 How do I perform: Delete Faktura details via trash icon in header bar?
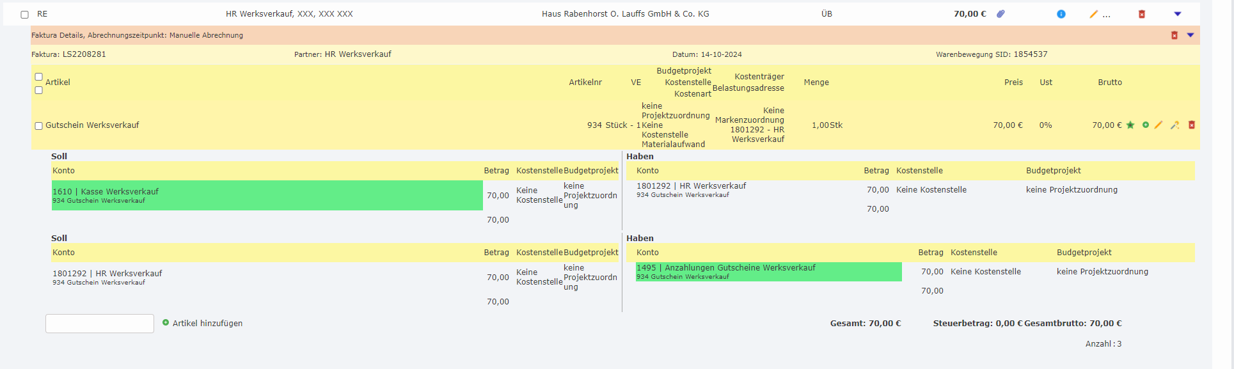coord(1174,35)
